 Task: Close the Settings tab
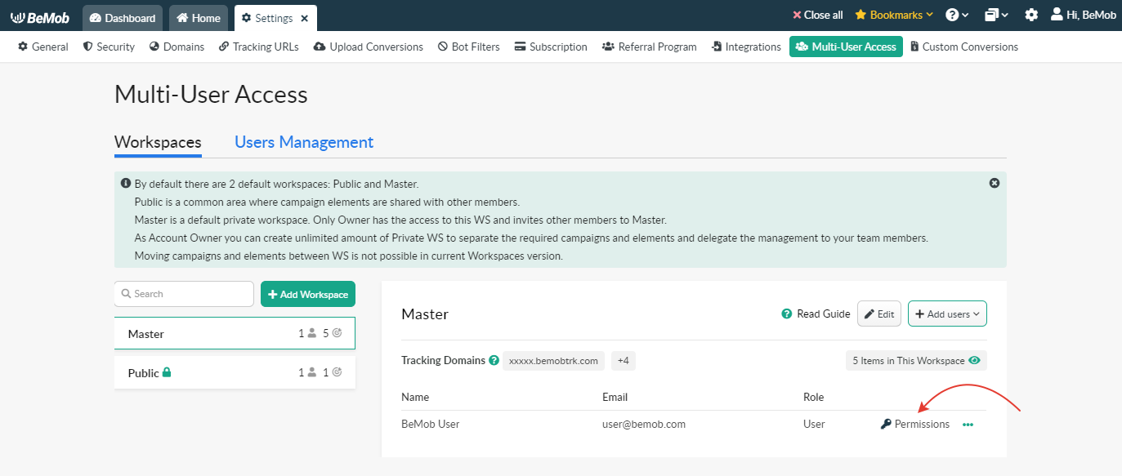tap(305, 18)
